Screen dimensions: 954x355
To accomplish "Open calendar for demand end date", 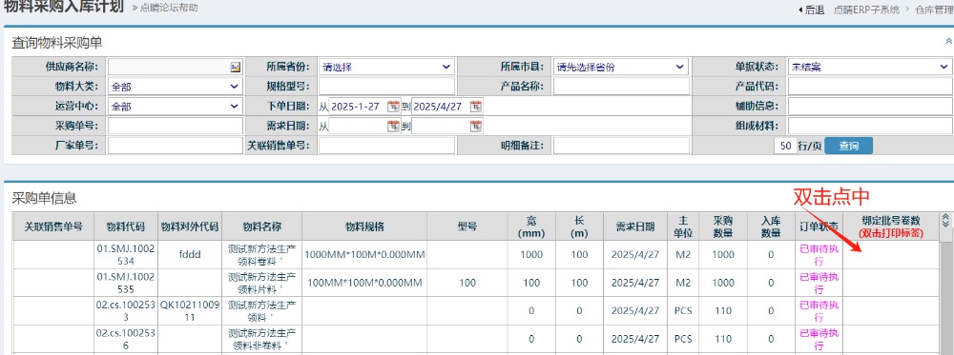I will (x=476, y=127).
